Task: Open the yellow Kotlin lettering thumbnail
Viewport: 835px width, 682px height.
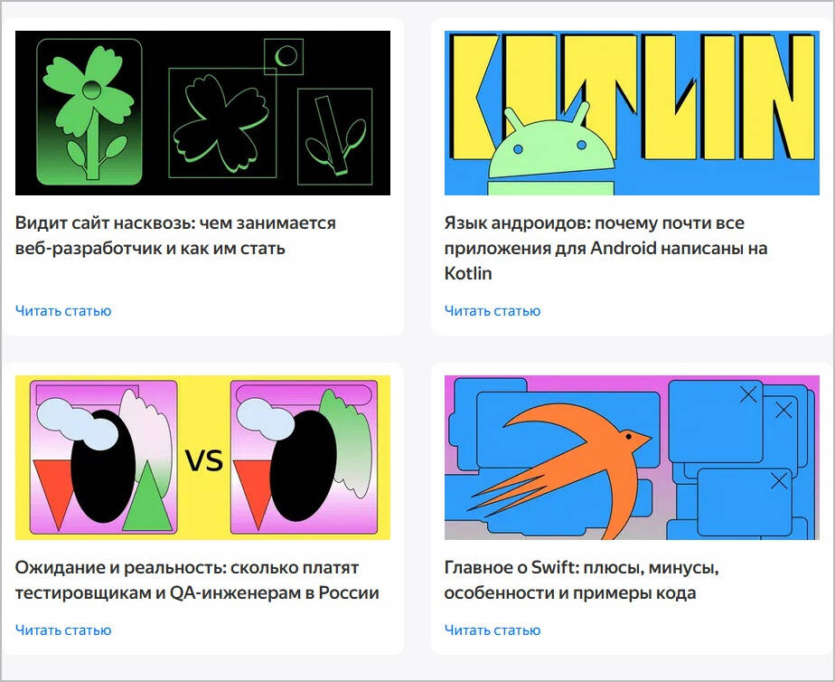Action: [632, 113]
